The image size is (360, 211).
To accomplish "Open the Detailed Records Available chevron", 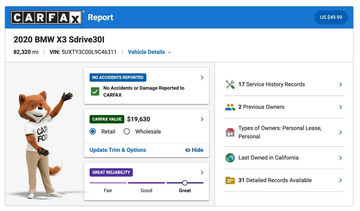I will click(340, 181).
